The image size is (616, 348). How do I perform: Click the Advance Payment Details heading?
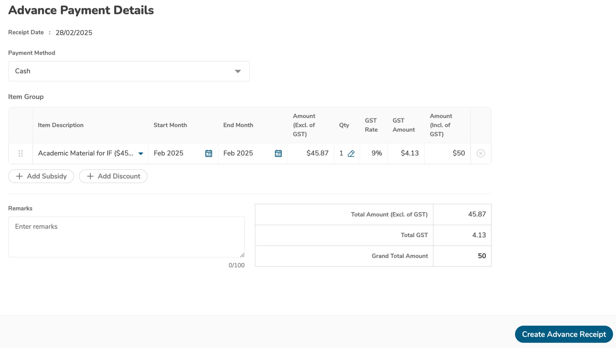pyautogui.click(x=81, y=10)
